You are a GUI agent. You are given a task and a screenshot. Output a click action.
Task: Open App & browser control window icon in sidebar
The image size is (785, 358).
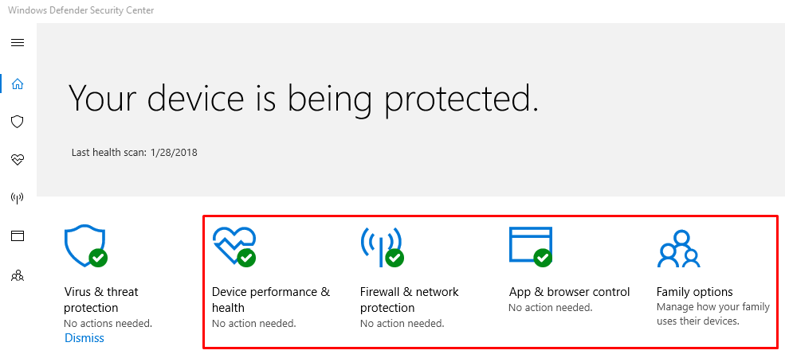(18, 236)
